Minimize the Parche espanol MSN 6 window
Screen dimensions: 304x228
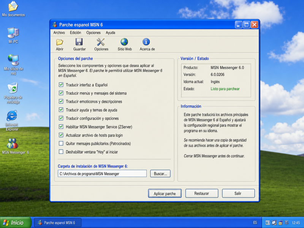239,25
